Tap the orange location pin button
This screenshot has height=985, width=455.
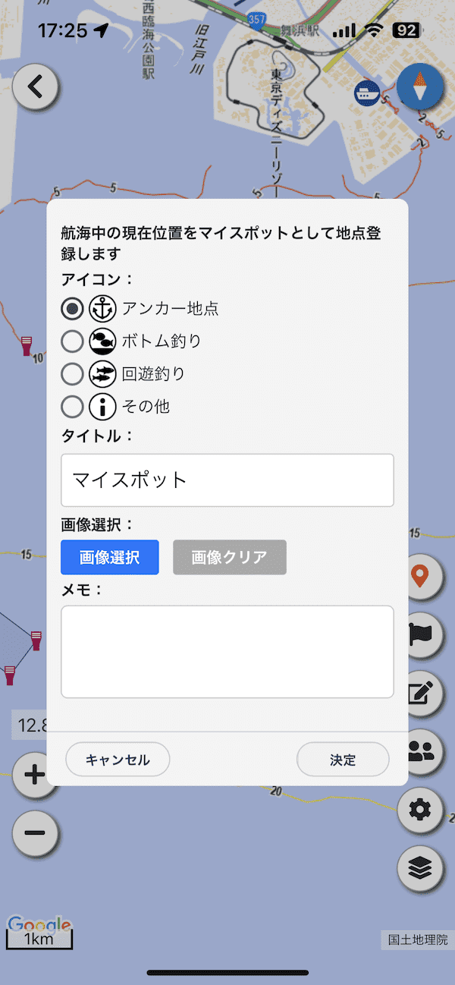pyautogui.click(x=420, y=576)
